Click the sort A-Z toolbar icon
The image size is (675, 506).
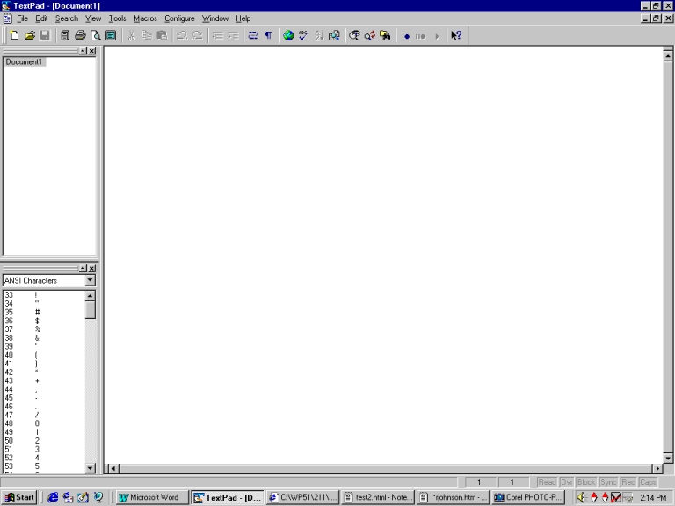pos(319,36)
